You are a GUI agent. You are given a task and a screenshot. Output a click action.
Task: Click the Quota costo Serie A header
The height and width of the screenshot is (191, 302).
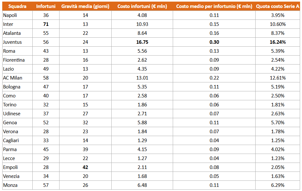pos(277,6)
